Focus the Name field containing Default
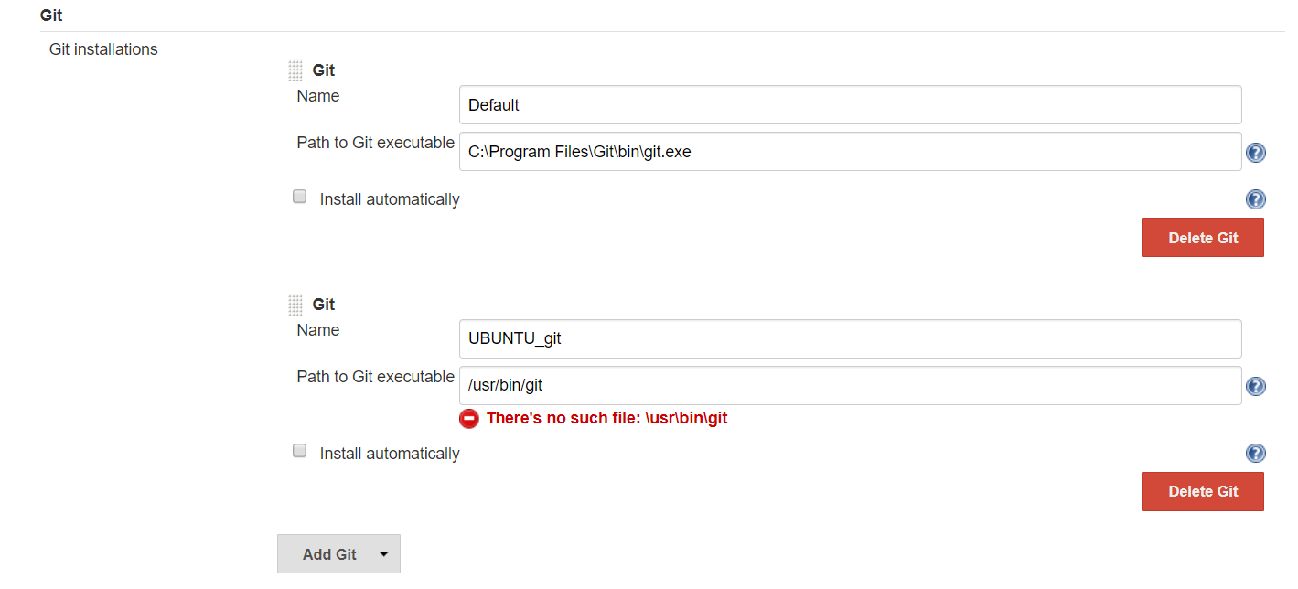1298x589 pixels. [x=850, y=105]
